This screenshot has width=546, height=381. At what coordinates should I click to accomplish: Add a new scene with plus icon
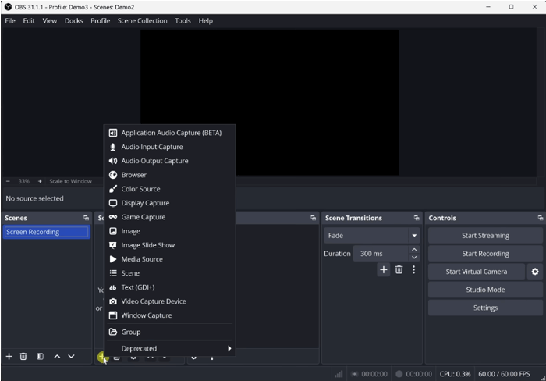click(x=9, y=357)
